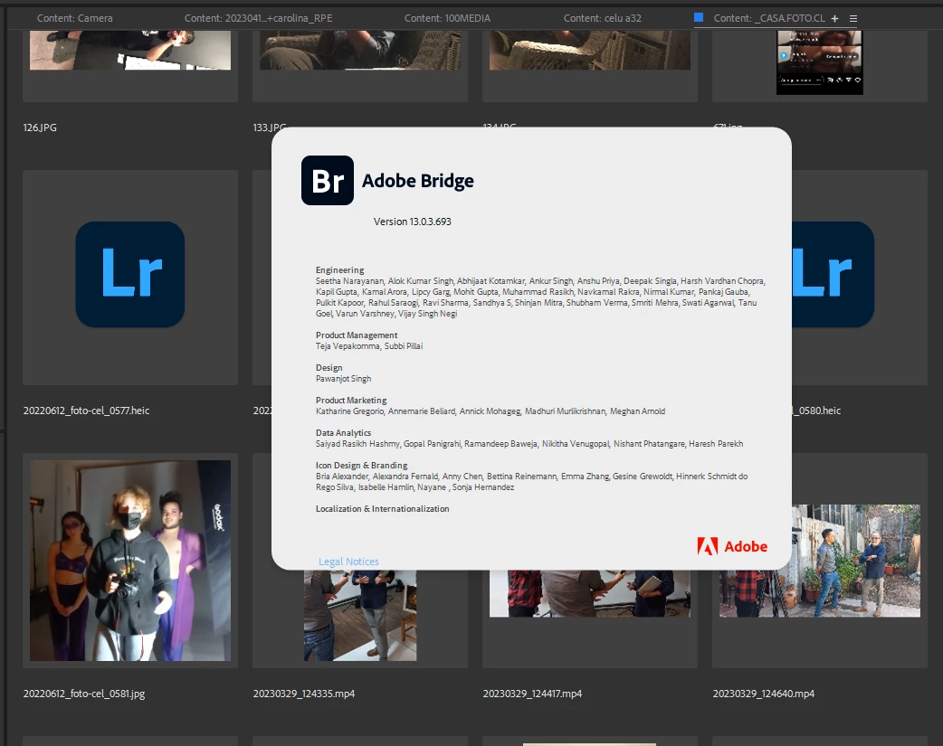Click the 20230329_124640.mp4 file name
The width and height of the screenshot is (943, 746).
763,694
